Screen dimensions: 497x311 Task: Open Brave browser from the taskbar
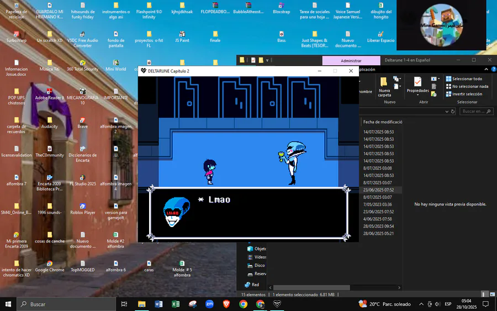coord(226,304)
